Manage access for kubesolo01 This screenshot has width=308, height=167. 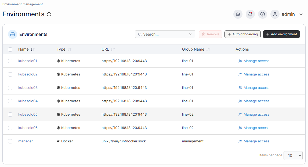(x=254, y=61)
